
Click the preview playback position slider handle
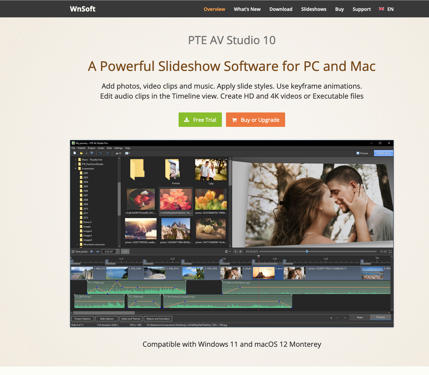coord(307,251)
